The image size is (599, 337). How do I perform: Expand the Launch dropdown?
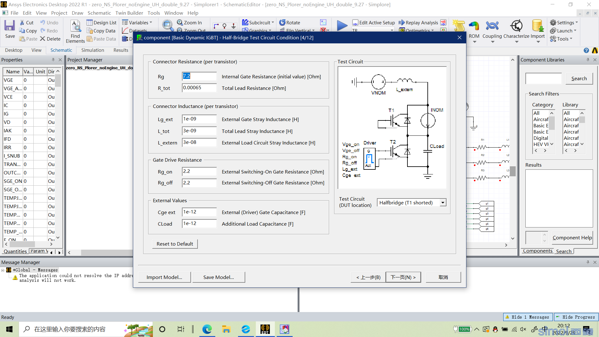(563, 31)
